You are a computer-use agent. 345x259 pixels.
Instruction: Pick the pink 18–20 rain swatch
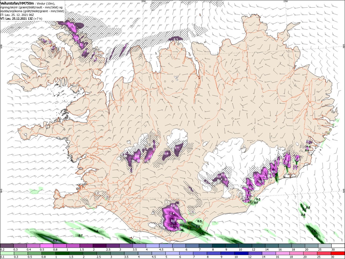coord(297,253)
